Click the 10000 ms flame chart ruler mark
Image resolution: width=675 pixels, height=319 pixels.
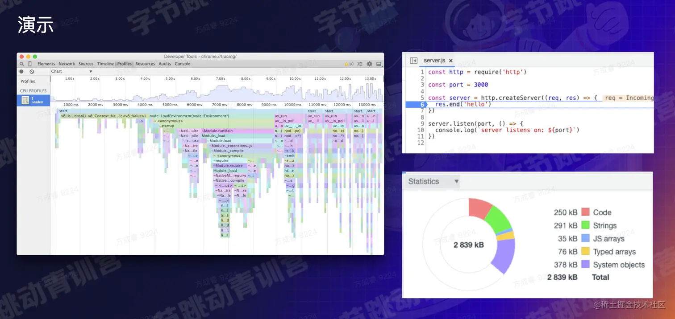pos(293,105)
